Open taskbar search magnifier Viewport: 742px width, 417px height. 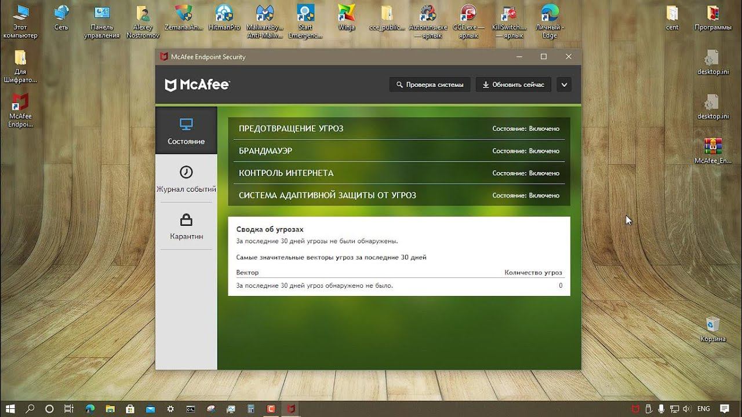(x=30, y=408)
